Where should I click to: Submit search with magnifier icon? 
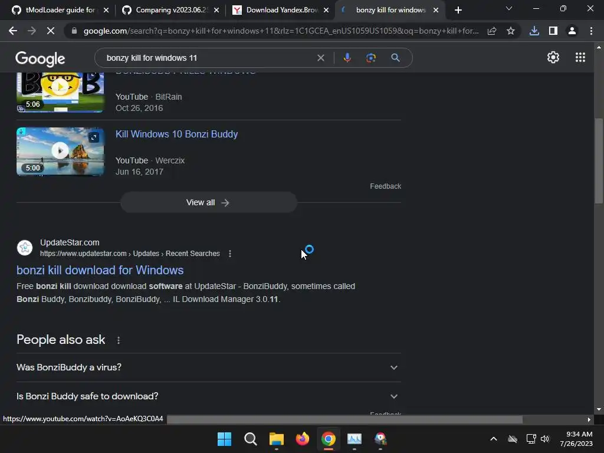coord(395,58)
